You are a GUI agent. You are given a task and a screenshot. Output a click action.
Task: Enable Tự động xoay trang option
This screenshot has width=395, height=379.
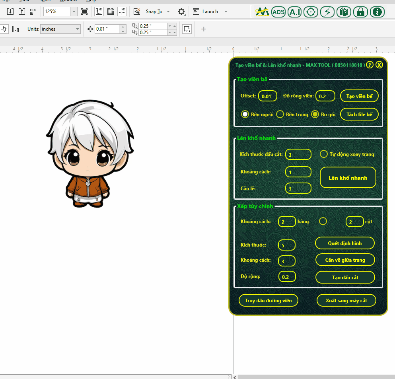pyautogui.click(x=324, y=154)
